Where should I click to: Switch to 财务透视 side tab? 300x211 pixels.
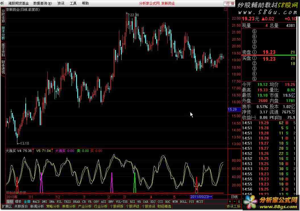[3, 67]
